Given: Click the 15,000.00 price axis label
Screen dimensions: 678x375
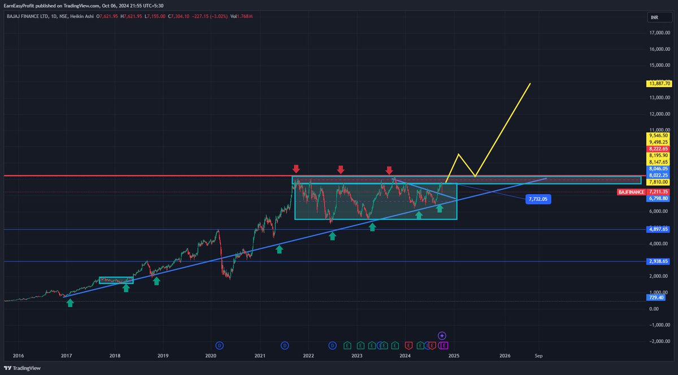Looking at the screenshot, I should pos(659,65).
